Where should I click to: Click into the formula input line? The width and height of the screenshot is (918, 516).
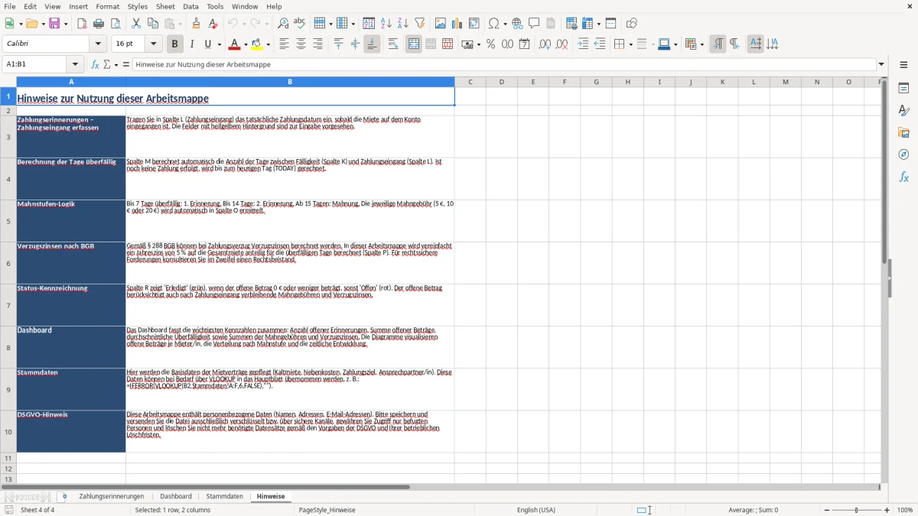point(504,64)
